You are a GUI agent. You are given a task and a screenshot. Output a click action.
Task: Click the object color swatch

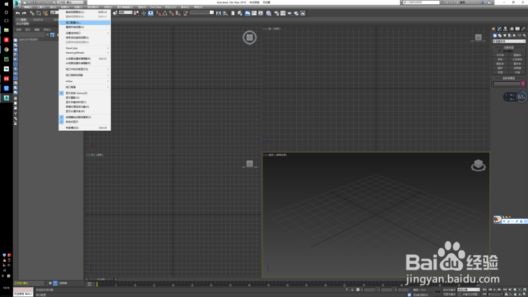523,83
